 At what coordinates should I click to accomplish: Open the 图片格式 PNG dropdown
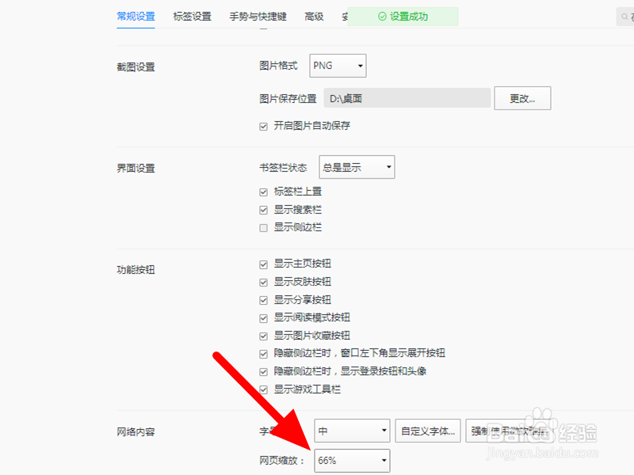(x=338, y=66)
